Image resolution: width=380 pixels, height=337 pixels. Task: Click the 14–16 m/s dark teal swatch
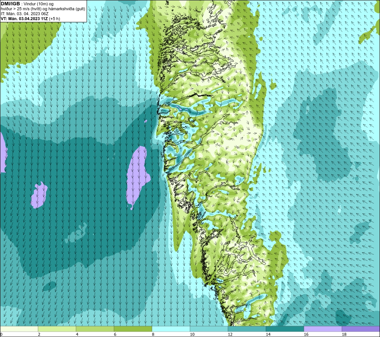(x=285, y=329)
